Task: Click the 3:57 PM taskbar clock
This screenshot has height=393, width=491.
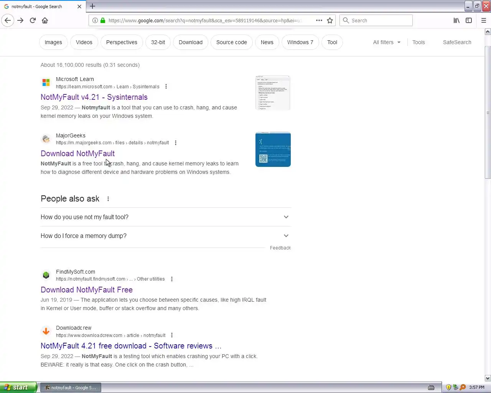Action: tap(477, 388)
